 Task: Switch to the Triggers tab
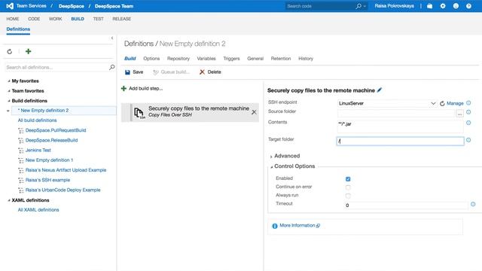tap(231, 59)
